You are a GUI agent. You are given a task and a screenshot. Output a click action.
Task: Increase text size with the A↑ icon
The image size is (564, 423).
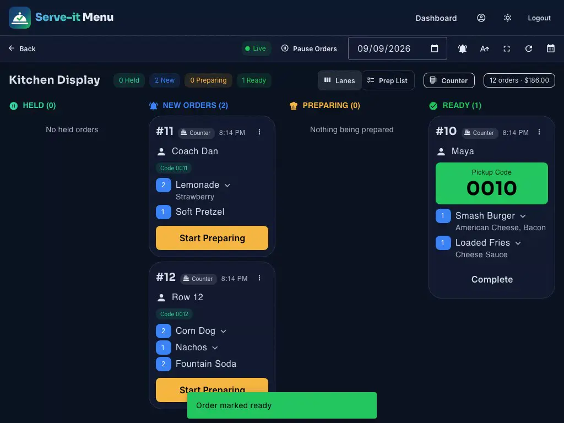485,48
